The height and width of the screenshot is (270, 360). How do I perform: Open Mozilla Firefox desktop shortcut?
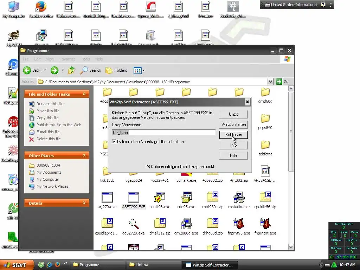[41, 6]
